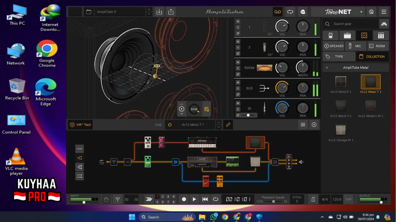
Task: Select the sld100 amp head in chain
Action: pyautogui.click(x=202, y=142)
